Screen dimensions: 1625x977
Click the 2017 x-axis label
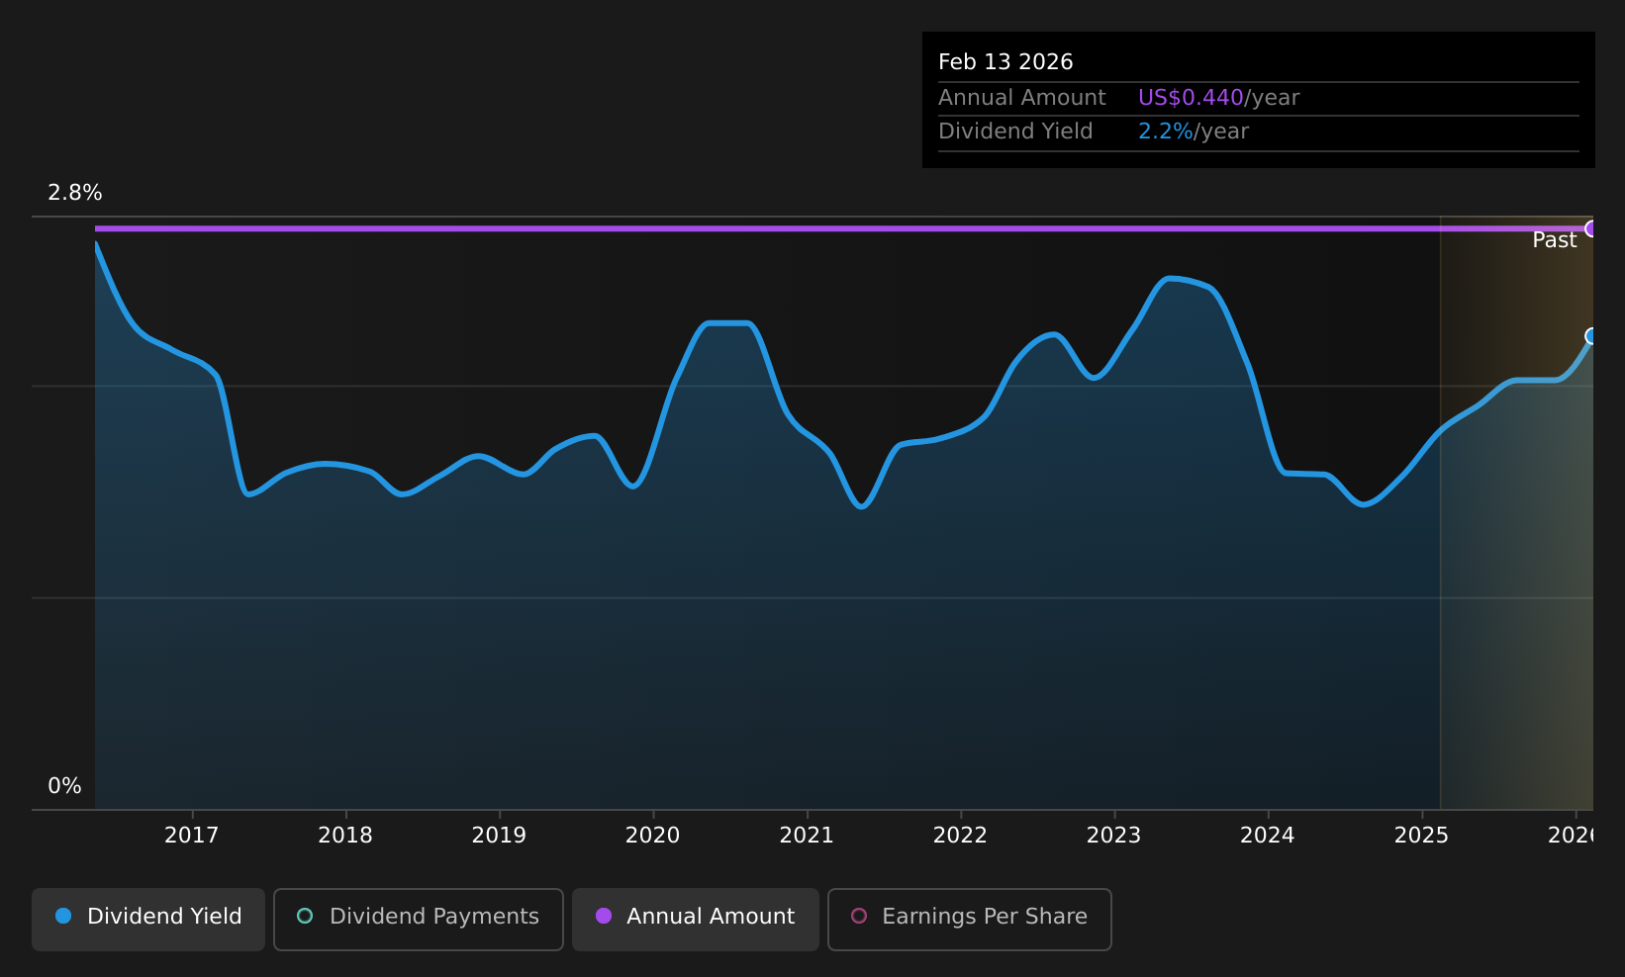(x=191, y=836)
